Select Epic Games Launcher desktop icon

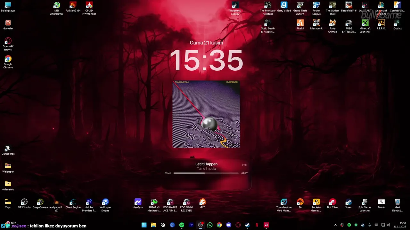tap(365, 205)
